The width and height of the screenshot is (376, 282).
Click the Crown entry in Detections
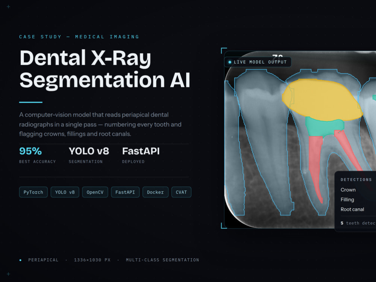pos(348,190)
